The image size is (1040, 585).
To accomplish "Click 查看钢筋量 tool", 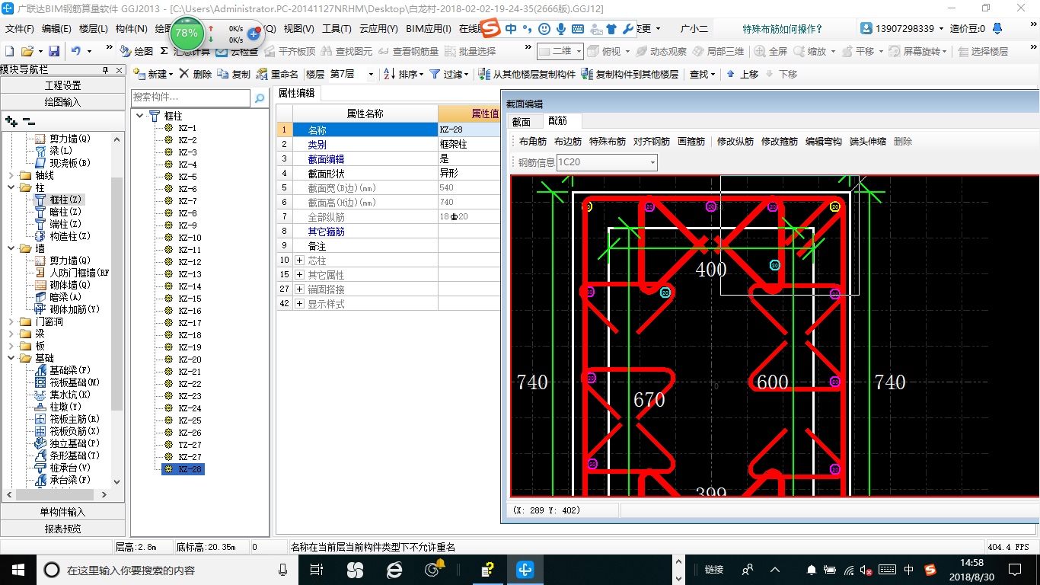I will (x=408, y=52).
